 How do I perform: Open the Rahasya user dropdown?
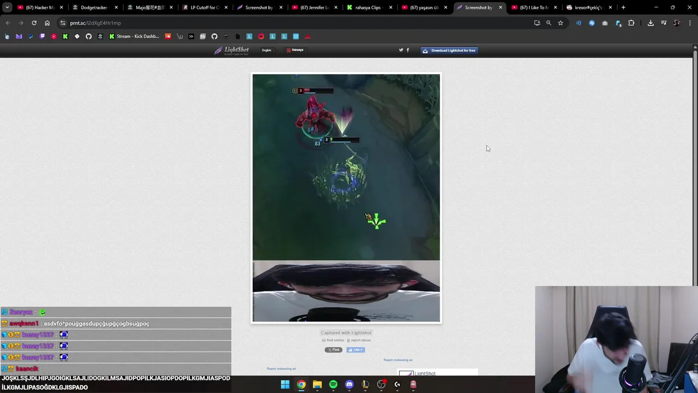pos(296,50)
